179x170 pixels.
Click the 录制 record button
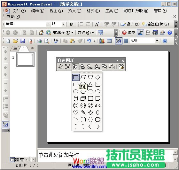128,33
